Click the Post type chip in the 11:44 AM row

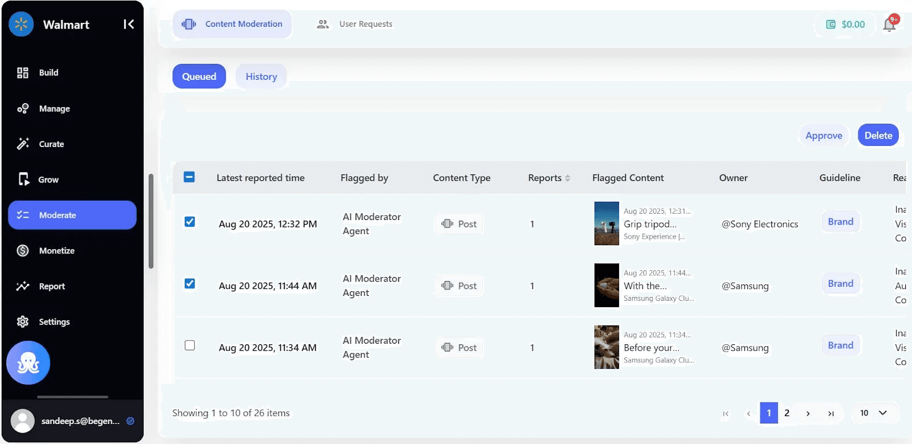click(459, 286)
